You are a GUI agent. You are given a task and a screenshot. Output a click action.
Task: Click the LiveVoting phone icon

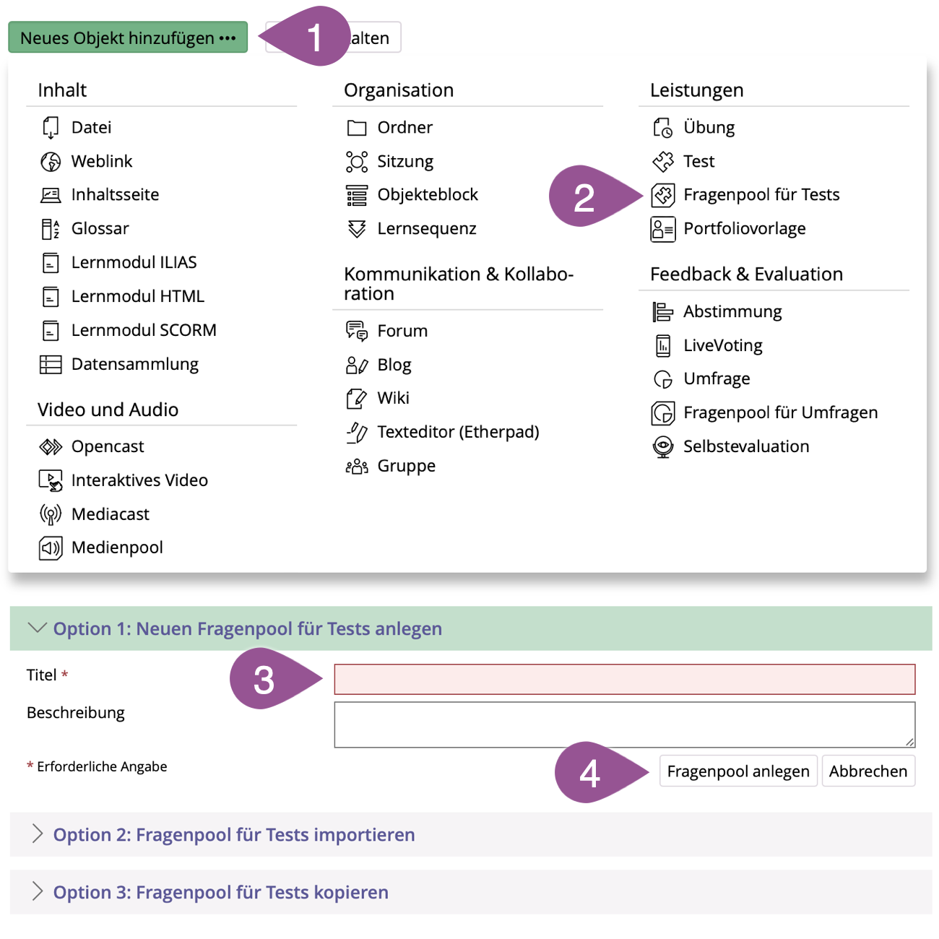(x=662, y=346)
